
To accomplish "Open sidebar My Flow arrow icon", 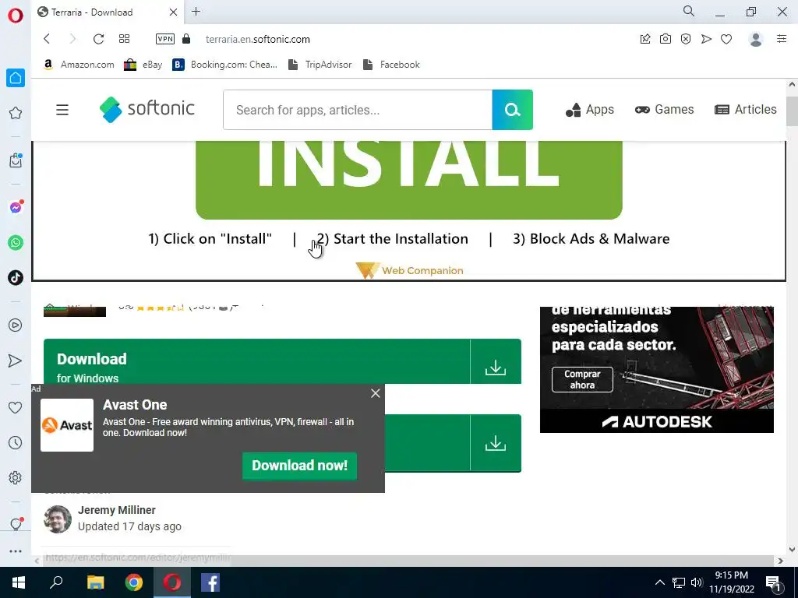I will point(16,361).
